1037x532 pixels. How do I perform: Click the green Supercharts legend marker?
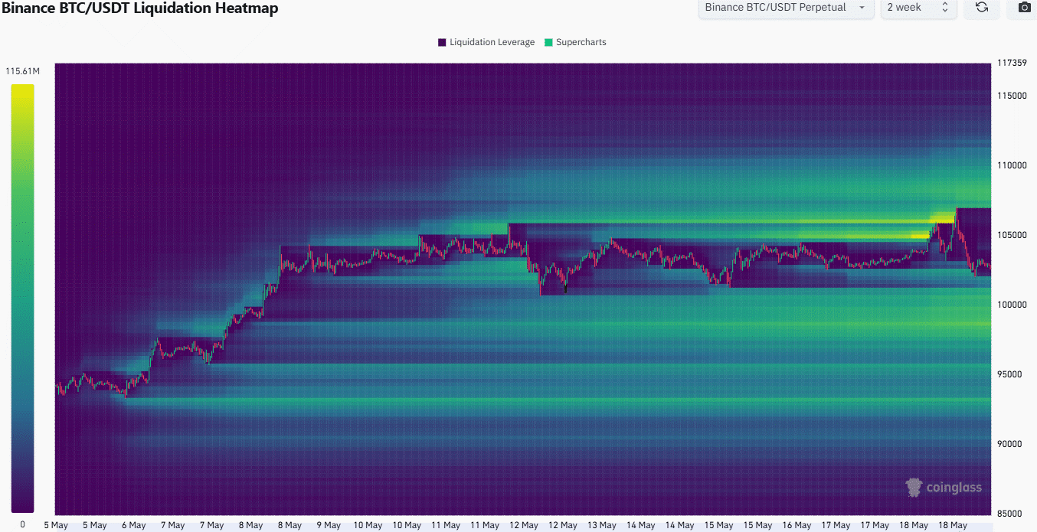pos(548,42)
